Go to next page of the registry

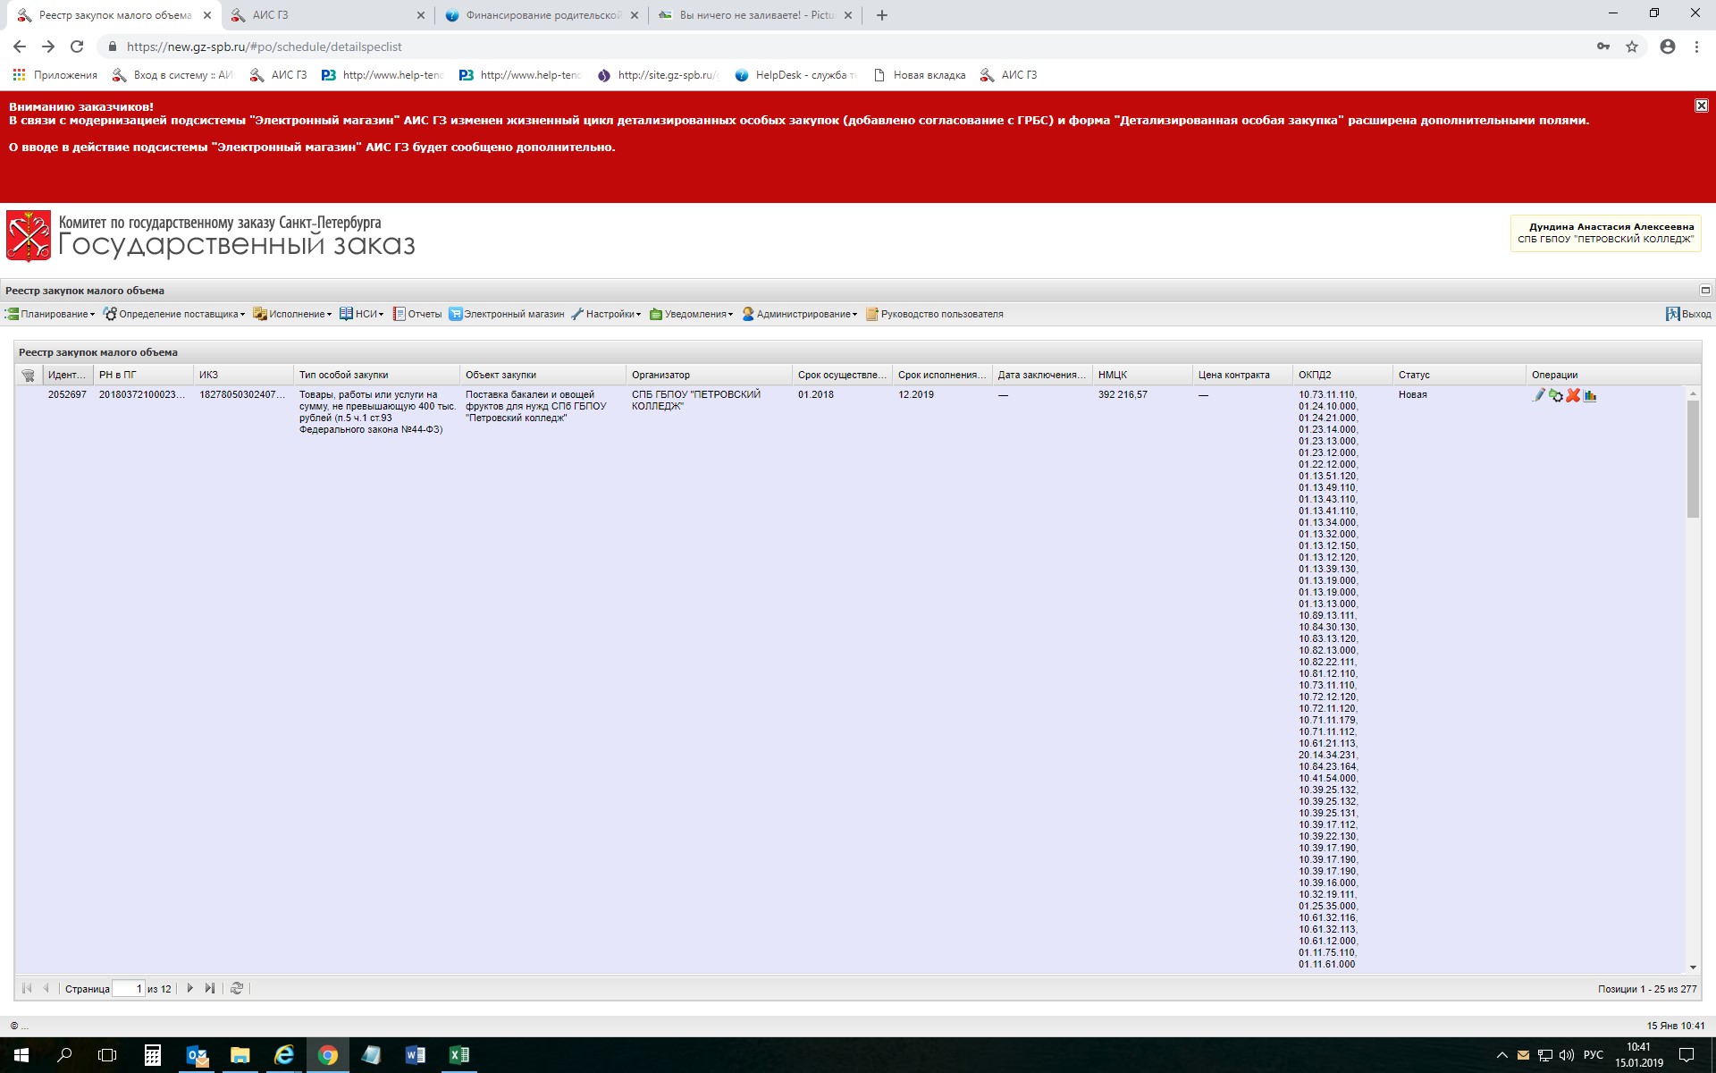pos(189,988)
